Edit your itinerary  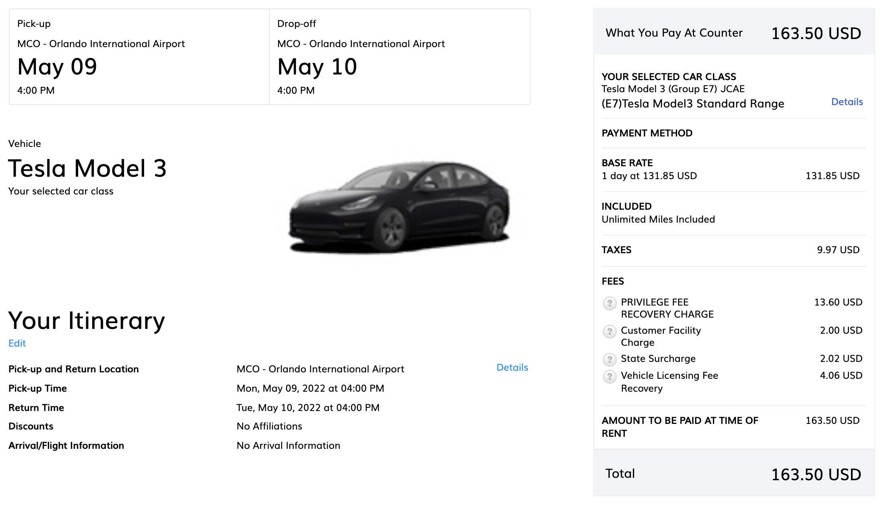pyautogui.click(x=17, y=343)
